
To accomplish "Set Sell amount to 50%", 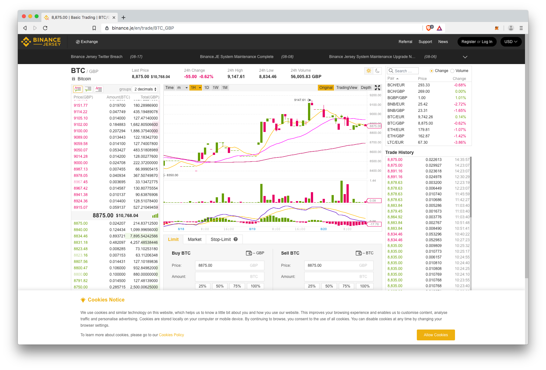I will click(329, 286).
